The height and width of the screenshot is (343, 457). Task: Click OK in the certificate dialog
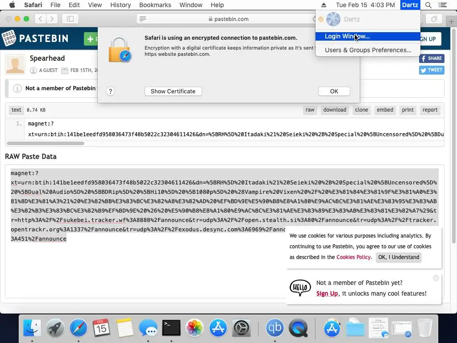pos(334,91)
